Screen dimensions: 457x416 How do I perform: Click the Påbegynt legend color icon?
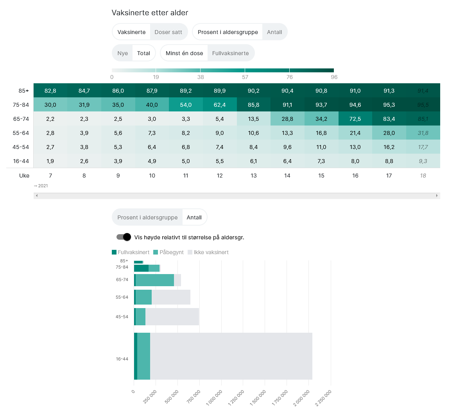[x=156, y=252]
